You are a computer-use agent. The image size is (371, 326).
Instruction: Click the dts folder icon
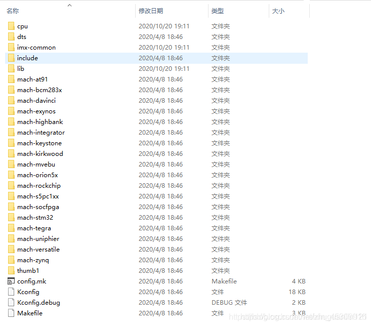(x=11, y=36)
